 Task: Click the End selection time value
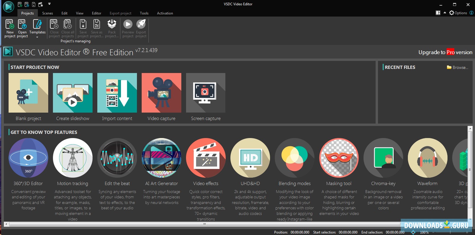point(395,232)
